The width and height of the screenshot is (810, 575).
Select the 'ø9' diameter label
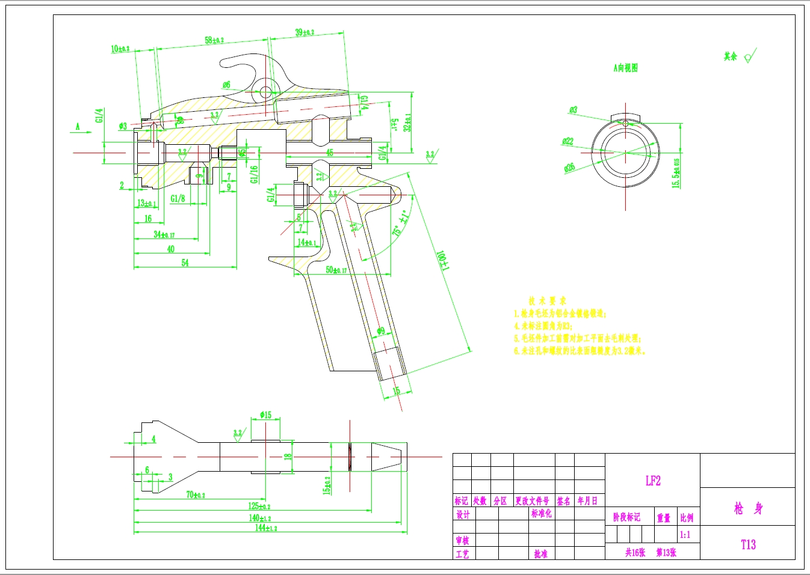pyautogui.click(x=381, y=330)
